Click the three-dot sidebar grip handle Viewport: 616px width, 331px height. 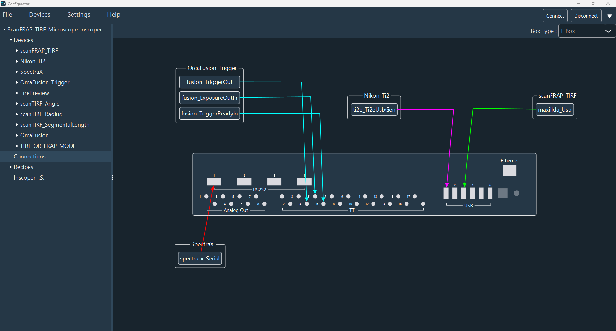click(112, 177)
